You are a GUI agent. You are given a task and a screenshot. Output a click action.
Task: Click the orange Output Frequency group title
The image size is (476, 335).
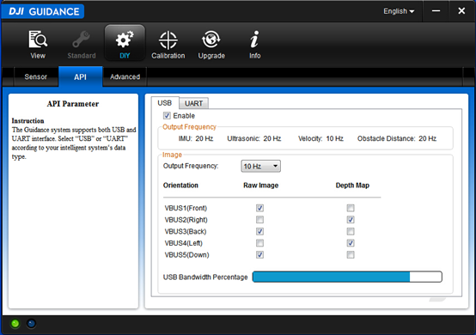click(x=189, y=127)
